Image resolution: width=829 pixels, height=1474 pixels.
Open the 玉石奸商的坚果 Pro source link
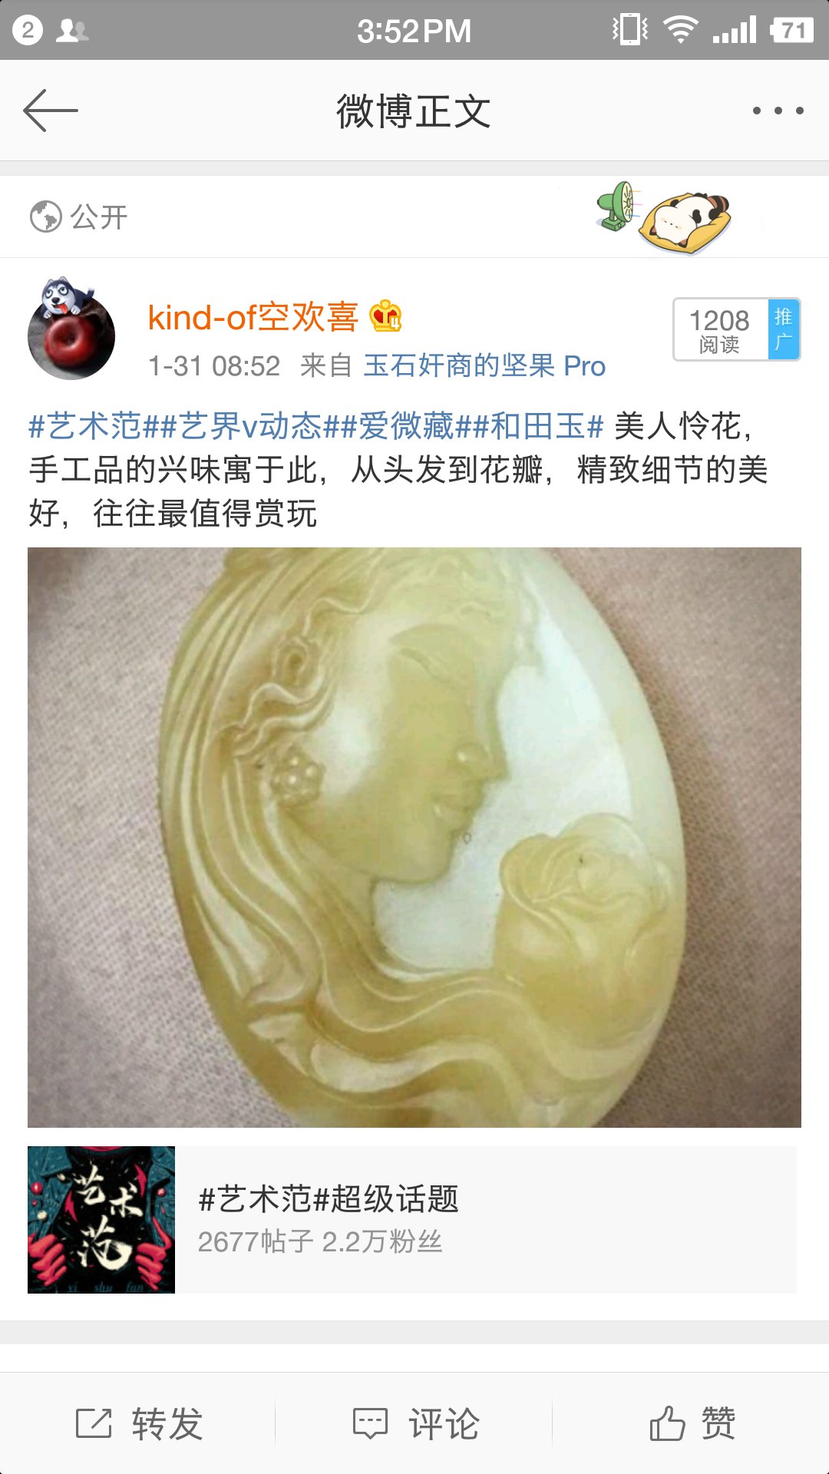(x=484, y=366)
